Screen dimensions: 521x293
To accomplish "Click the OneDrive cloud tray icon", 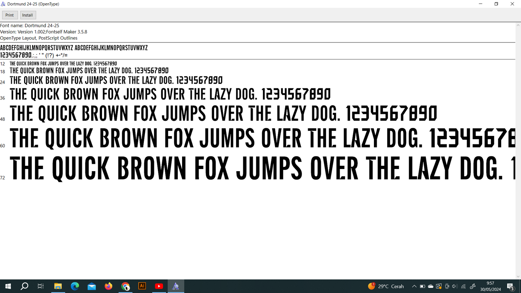I will point(431,287).
